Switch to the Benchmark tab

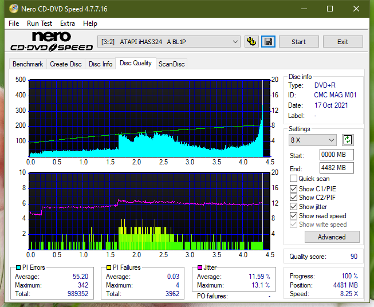[28, 64]
